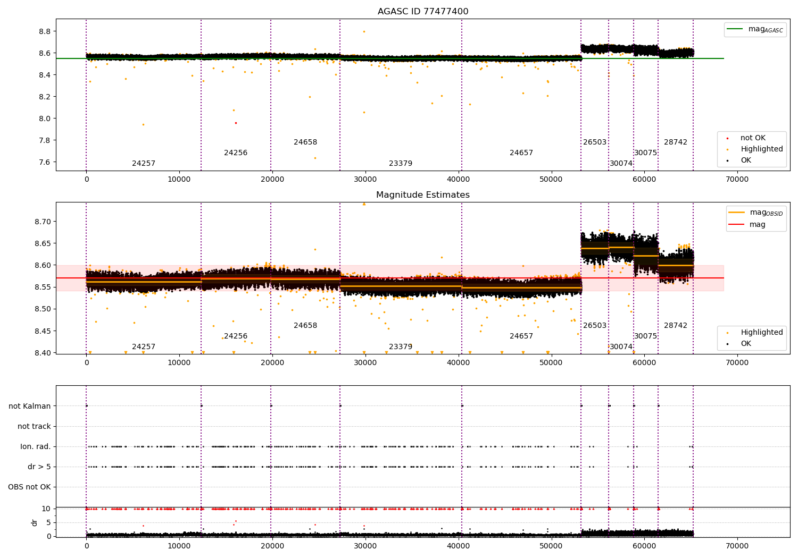Screen dimensions: 798x558
Task: Click the 'not Kalman' axis label
Action: pos(30,407)
